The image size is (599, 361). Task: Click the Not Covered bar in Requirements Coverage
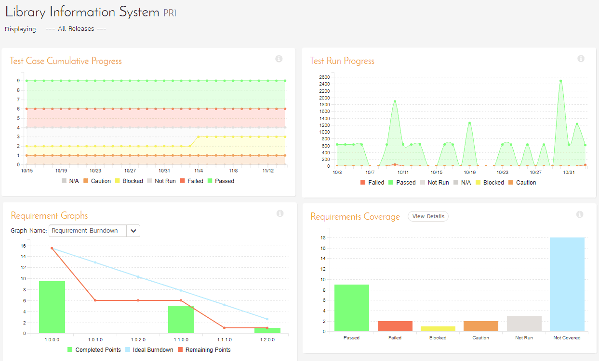point(567,284)
